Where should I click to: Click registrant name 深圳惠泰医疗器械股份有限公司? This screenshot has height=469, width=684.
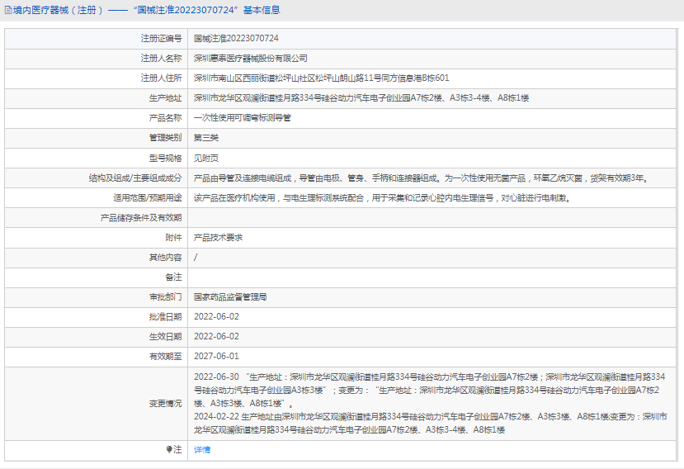(x=251, y=58)
